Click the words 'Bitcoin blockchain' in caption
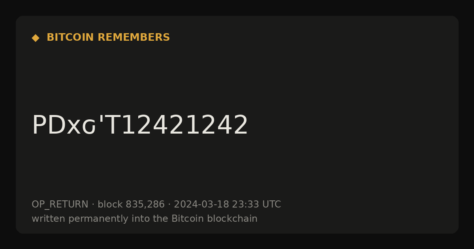474x249 pixels. coord(214,219)
